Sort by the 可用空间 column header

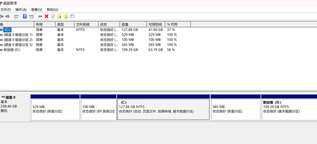pos(156,25)
